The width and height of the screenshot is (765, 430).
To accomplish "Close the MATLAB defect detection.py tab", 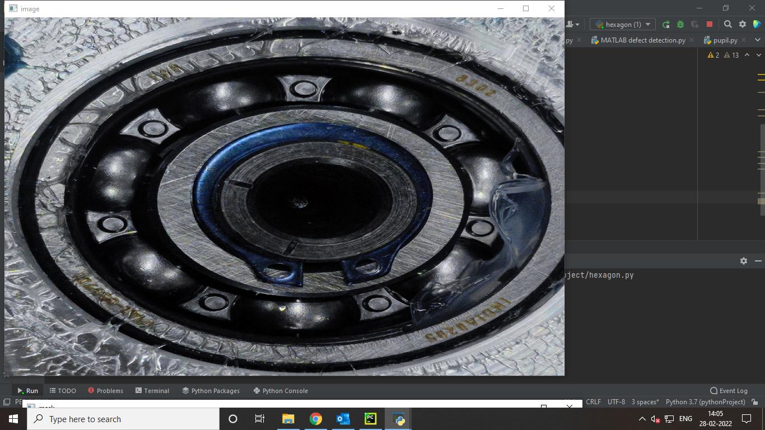I will [x=692, y=40].
